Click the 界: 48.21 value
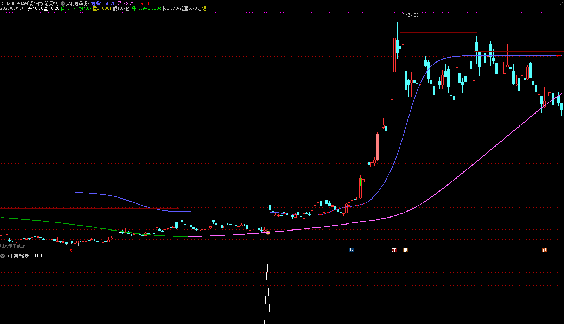 (126, 4)
